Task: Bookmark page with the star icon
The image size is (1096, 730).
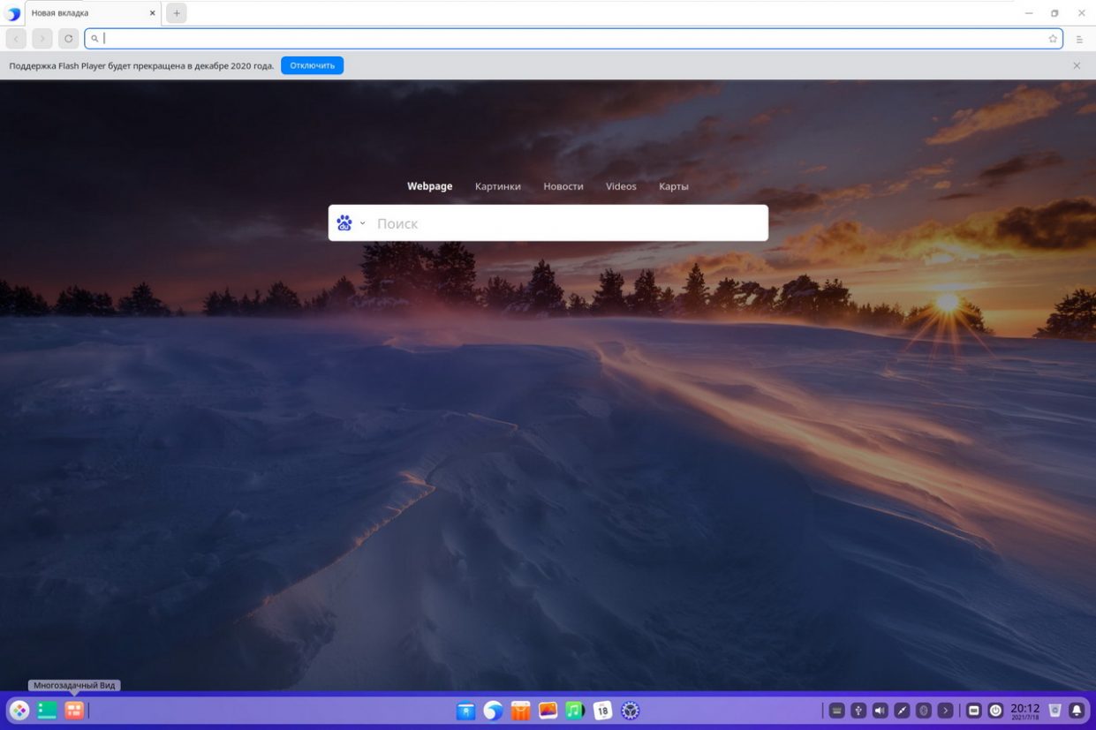Action: click(1053, 39)
